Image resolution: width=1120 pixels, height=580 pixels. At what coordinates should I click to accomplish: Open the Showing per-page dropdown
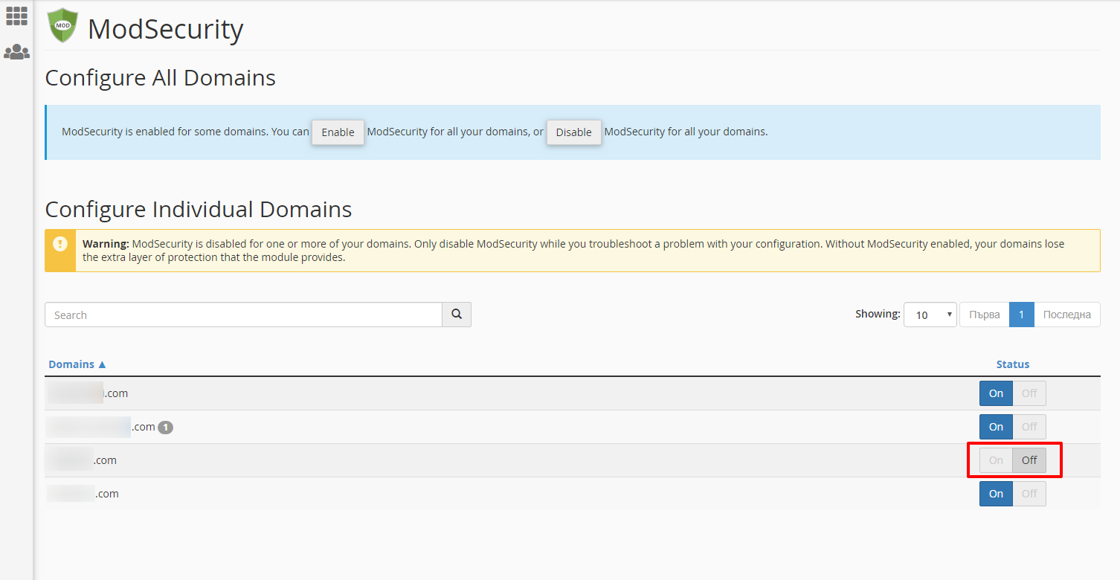(x=930, y=315)
